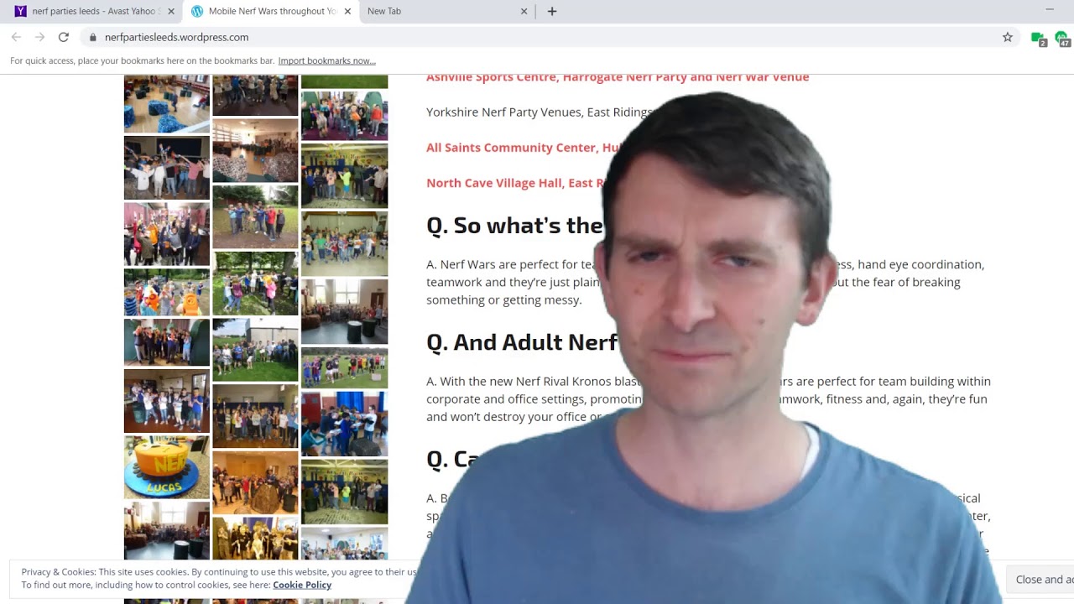Close the New Tab tab
Image resolution: width=1074 pixels, height=604 pixels.
point(524,11)
